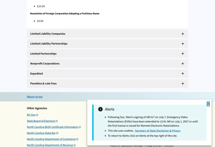Screen dimensions: 215x147
Task: Open Secretary of State Disclaimer & Privacy link
Action: (158, 131)
